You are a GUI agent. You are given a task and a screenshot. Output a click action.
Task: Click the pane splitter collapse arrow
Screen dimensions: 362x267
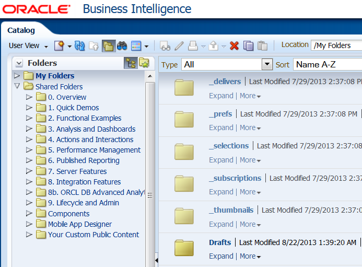pos(157,260)
